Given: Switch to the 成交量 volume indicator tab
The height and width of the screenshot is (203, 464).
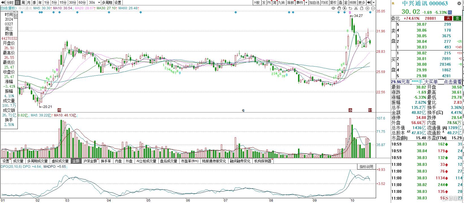Looking at the screenshot, I should pos(18,161).
